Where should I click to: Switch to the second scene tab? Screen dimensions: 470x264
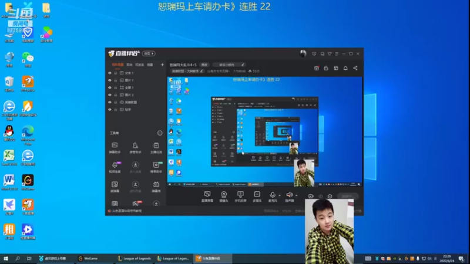click(x=129, y=65)
